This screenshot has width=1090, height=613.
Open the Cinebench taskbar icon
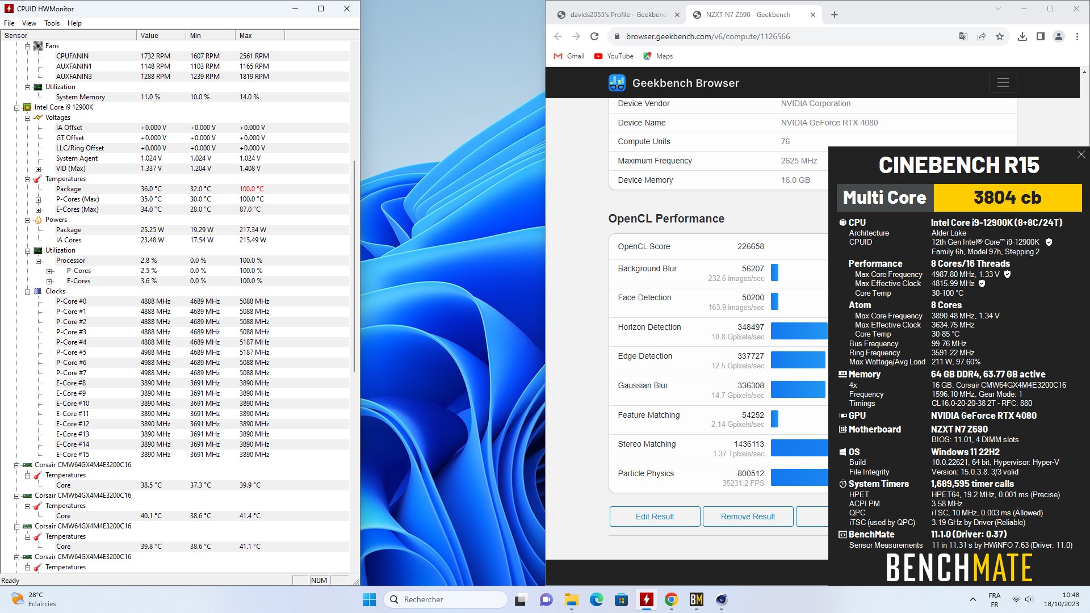tap(721, 599)
